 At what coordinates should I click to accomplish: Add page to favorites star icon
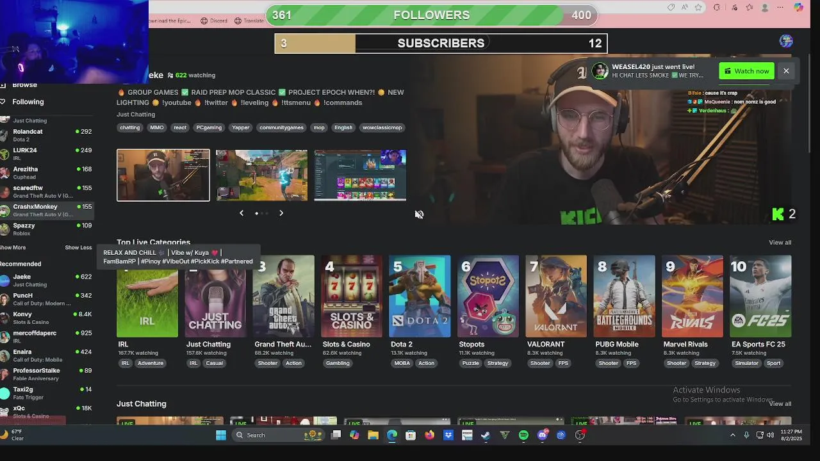point(698,8)
